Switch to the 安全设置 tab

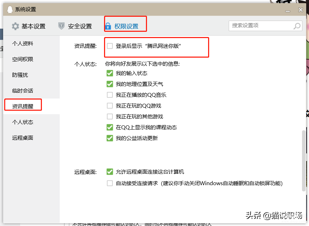(x=80, y=26)
